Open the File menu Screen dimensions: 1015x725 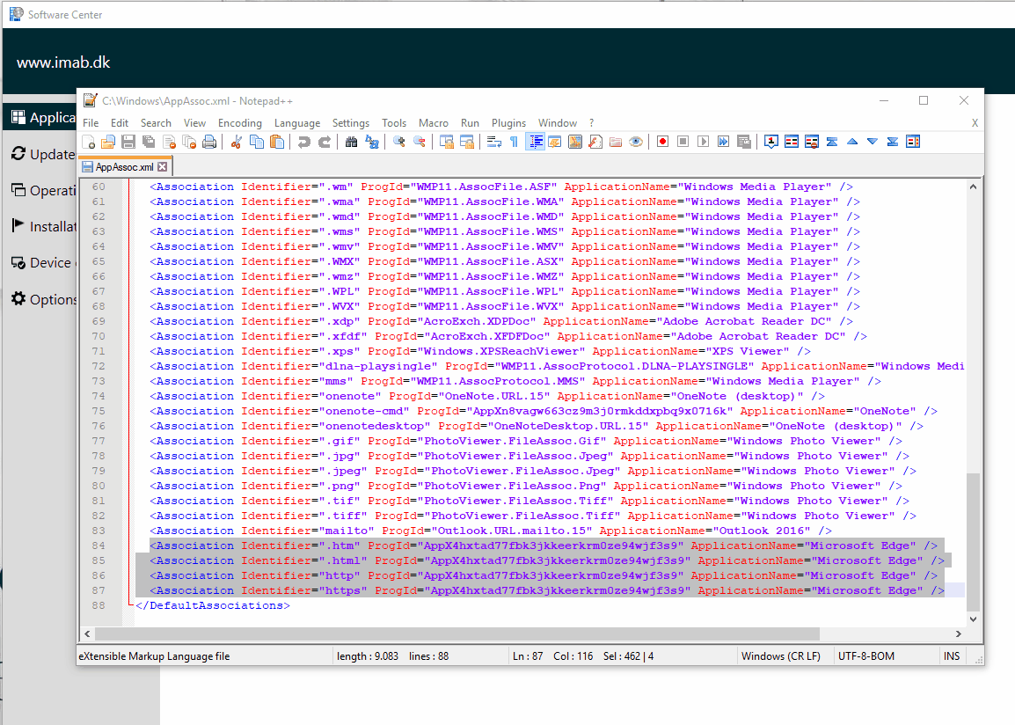click(x=91, y=123)
